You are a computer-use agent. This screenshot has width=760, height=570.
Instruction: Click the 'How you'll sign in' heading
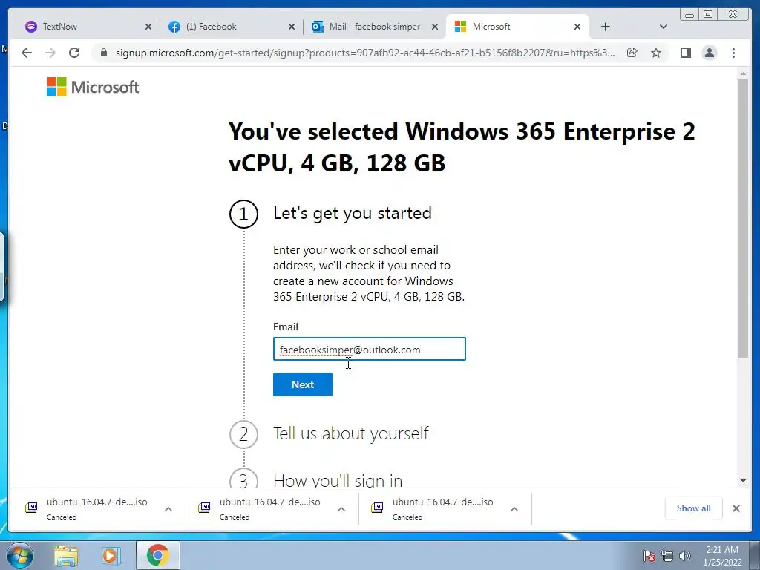(x=338, y=480)
